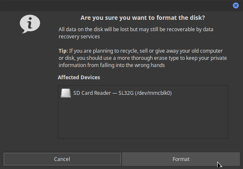
Task: Click the SL32G model name
Action: click(x=126, y=93)
